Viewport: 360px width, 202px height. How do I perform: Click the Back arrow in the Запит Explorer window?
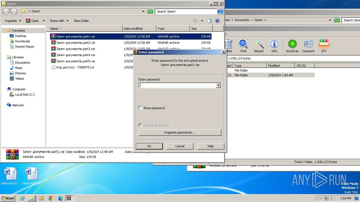click(x=6, y=12)
